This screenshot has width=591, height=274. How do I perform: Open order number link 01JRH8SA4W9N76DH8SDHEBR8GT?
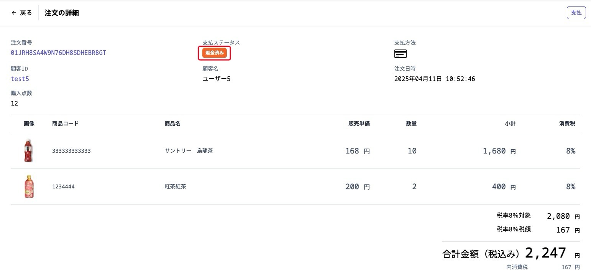[59, 53]
